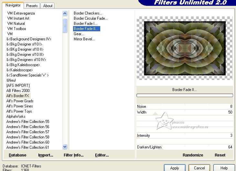The width and height of the screenshot is (236, 171).
Task: Click the Intensity slider
Action: click(185, 136)
